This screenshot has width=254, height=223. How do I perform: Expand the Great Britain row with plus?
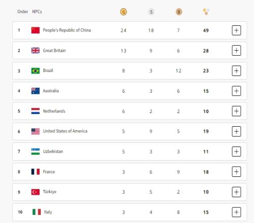[236, 50]
